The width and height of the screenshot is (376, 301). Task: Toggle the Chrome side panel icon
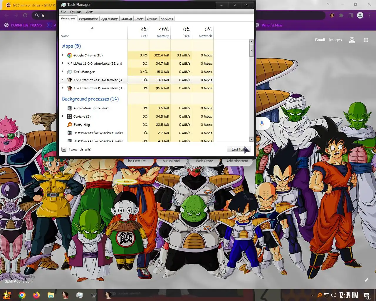[350, 15]
